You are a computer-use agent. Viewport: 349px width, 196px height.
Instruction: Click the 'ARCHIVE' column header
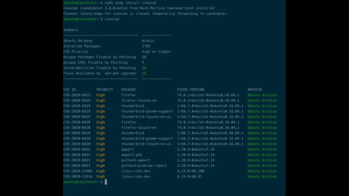tap(255, 90)
